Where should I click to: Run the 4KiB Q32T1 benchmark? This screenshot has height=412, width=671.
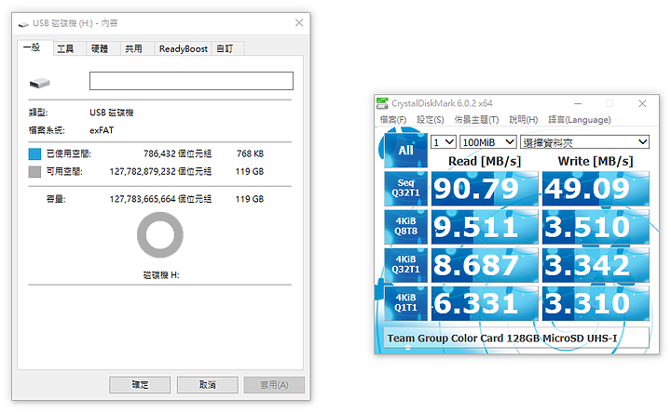[x=405, y=265]
